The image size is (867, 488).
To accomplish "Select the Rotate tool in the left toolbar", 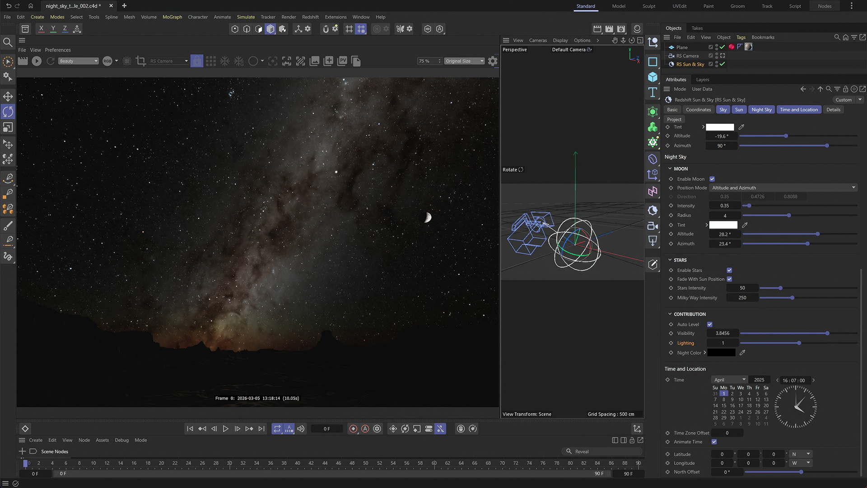I will [x=8, y=112].
